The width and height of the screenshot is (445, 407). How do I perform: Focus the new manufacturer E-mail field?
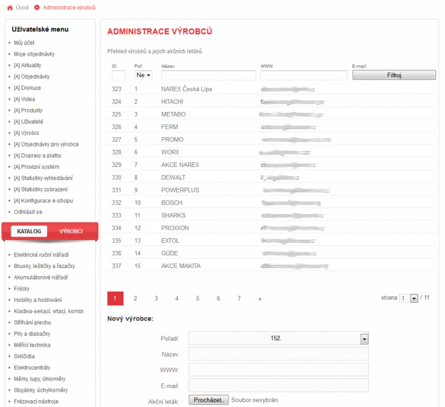coord(278,385)
